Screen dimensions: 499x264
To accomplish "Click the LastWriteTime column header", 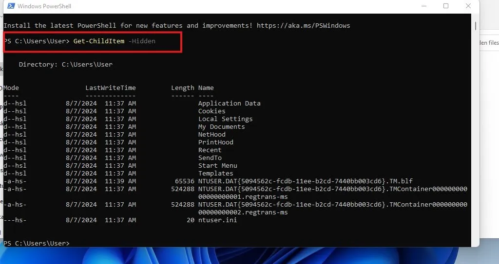I will tap(110, 88).
